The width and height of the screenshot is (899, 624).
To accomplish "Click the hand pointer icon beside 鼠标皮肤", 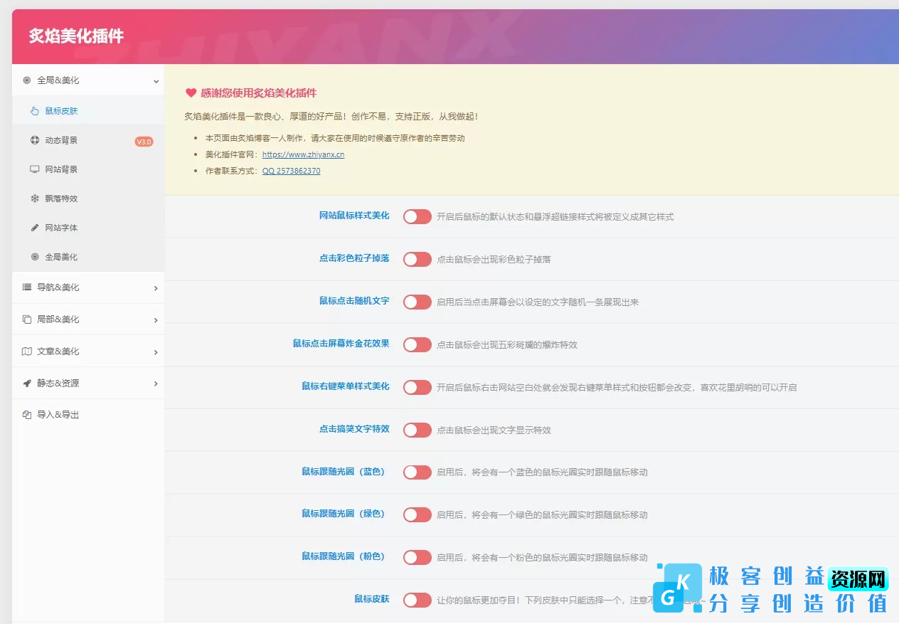I will click(x=34, y=111).
